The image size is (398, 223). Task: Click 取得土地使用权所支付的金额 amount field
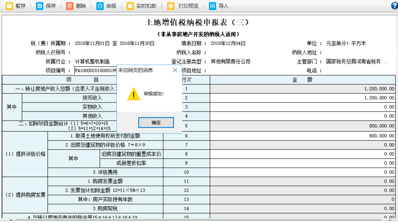point(303,136)
